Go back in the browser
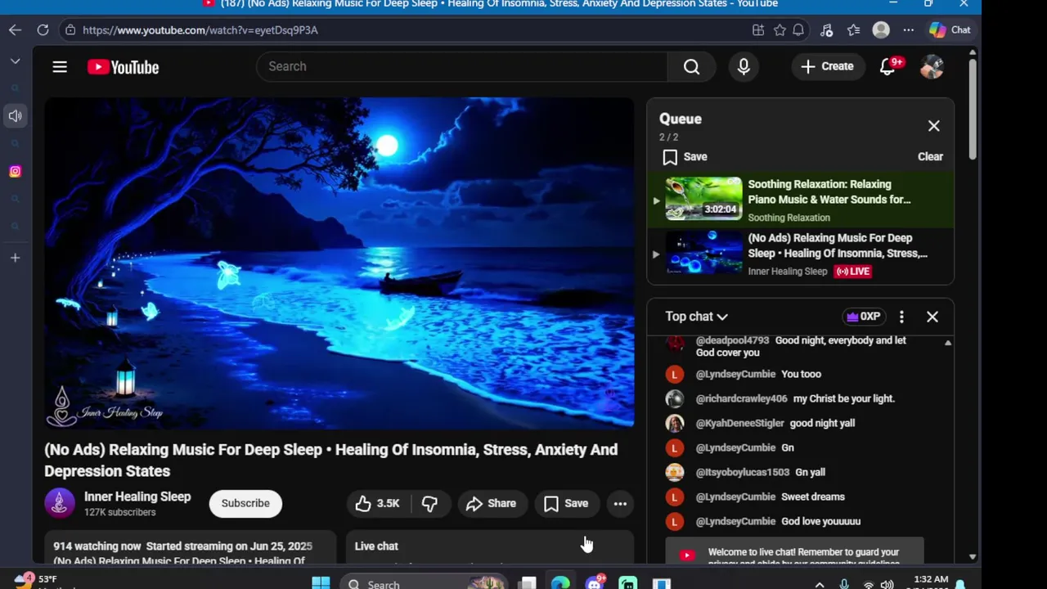 point(15,29)
